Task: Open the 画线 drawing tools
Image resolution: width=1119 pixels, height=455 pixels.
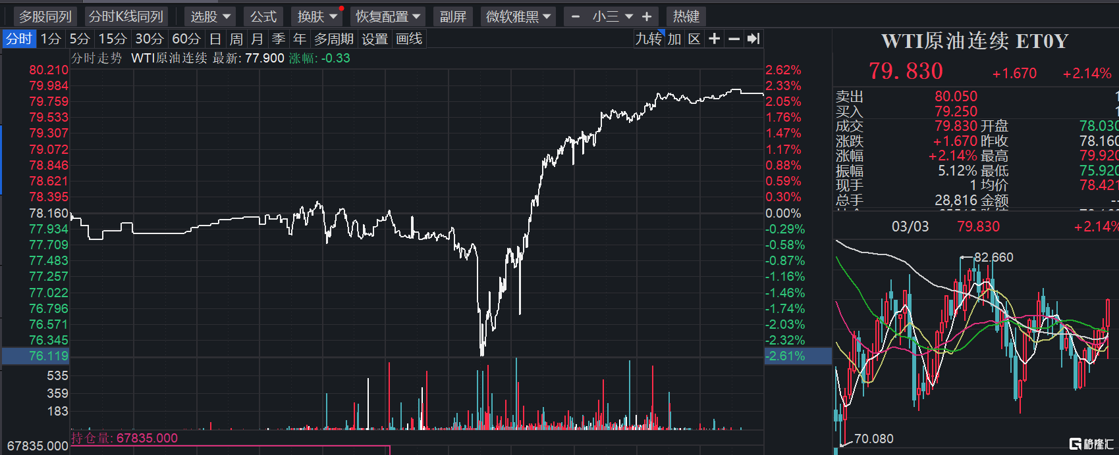Action: 409,39
